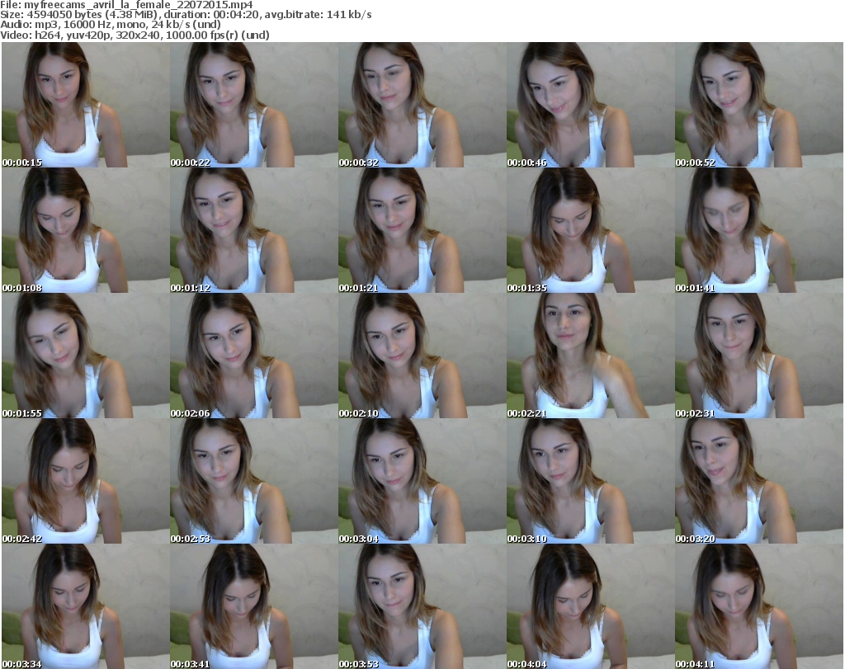Click the 'Video: h264, yuv420p' line

coord(135,35)
